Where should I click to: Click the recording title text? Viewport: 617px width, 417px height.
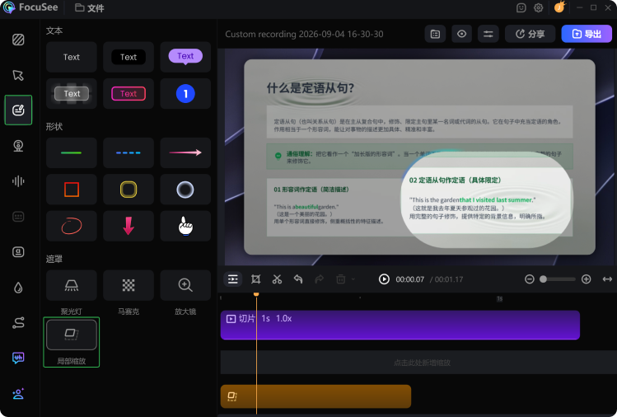point(304,35)
